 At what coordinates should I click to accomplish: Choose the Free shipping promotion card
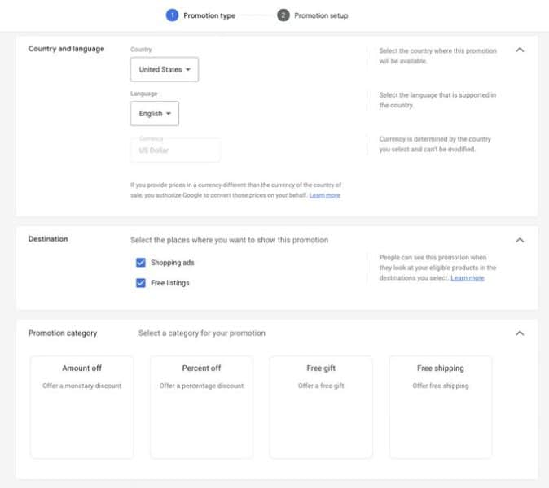pos(441,407)
